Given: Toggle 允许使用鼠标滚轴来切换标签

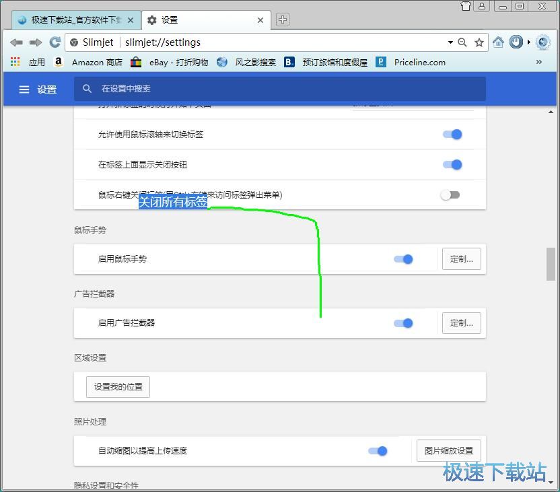Looking at the screenshot, I should 452,134.
